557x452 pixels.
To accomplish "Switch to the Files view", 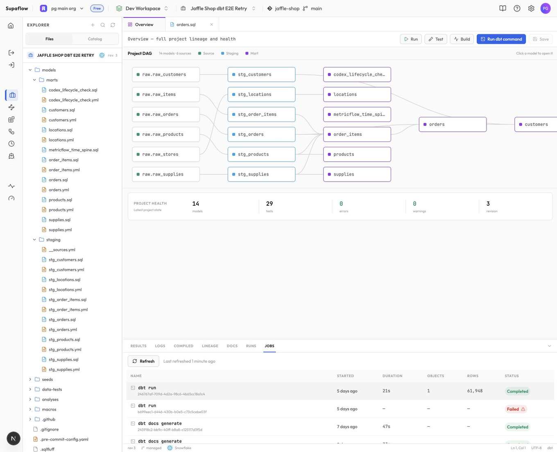I will click(x=50, y=39).
